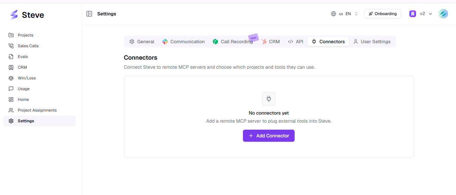Click the code brackets API icon
456x195 pixels.
tap(291, 42)
